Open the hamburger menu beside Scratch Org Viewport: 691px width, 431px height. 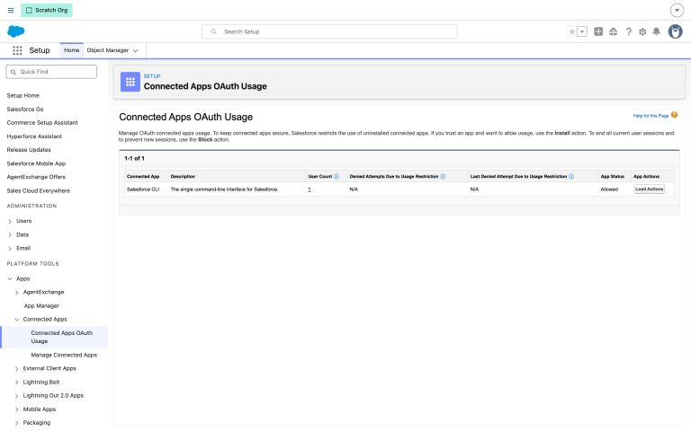click(x=11, y=10)
